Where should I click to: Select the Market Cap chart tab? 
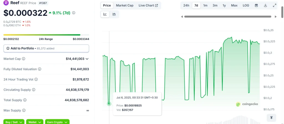[x=125, y=6]
